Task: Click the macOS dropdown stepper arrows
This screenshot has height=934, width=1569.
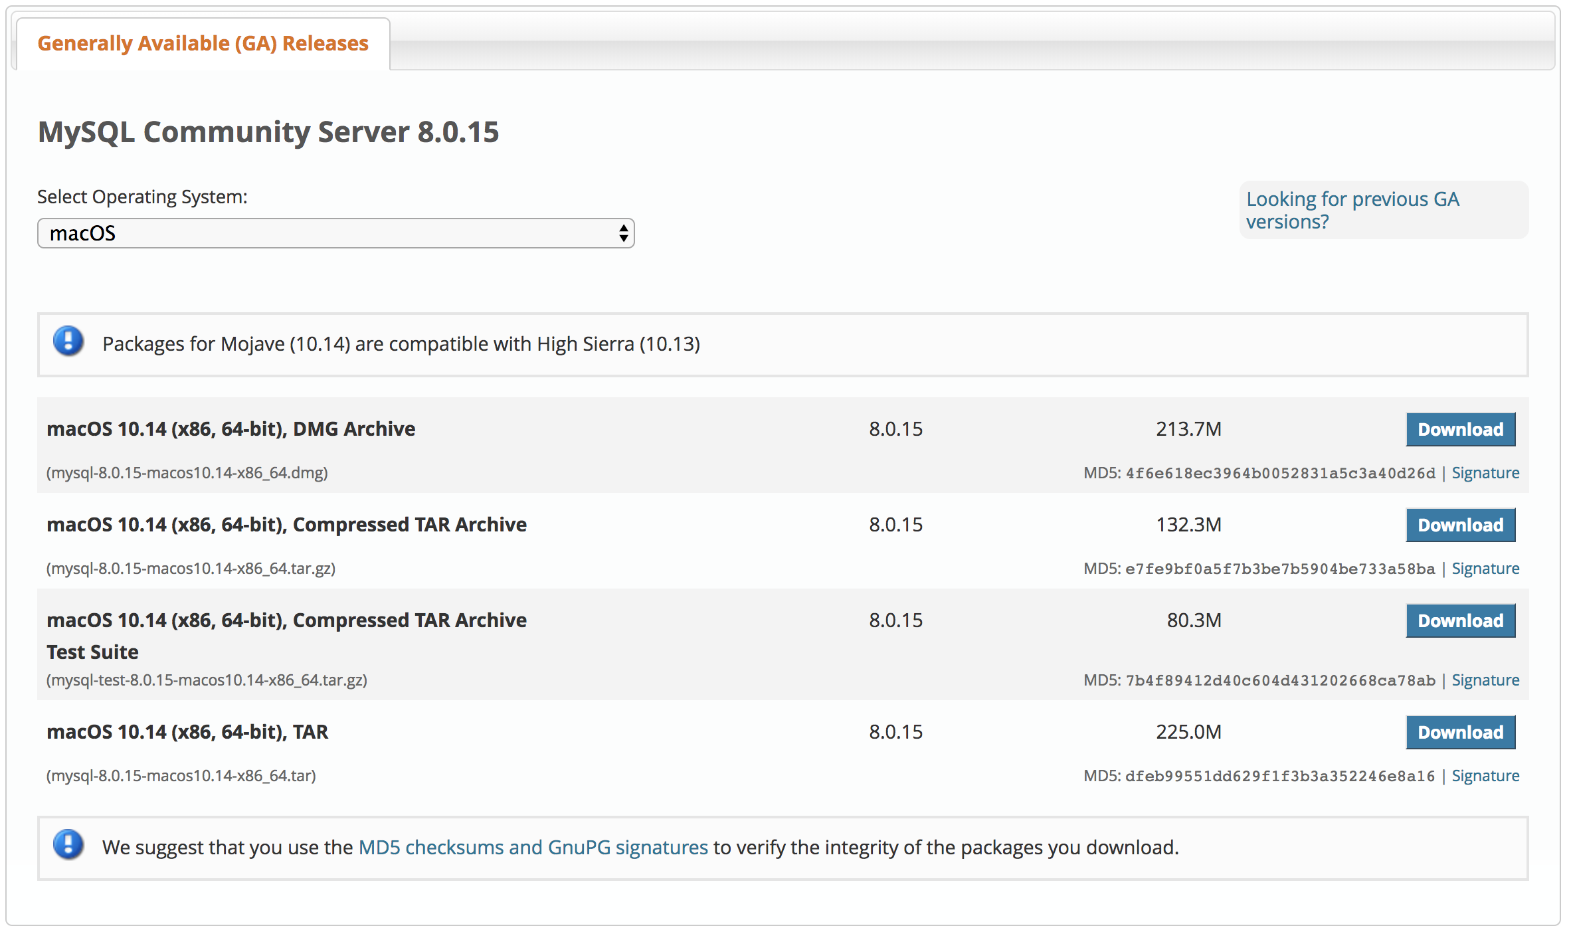Action: 623,233
